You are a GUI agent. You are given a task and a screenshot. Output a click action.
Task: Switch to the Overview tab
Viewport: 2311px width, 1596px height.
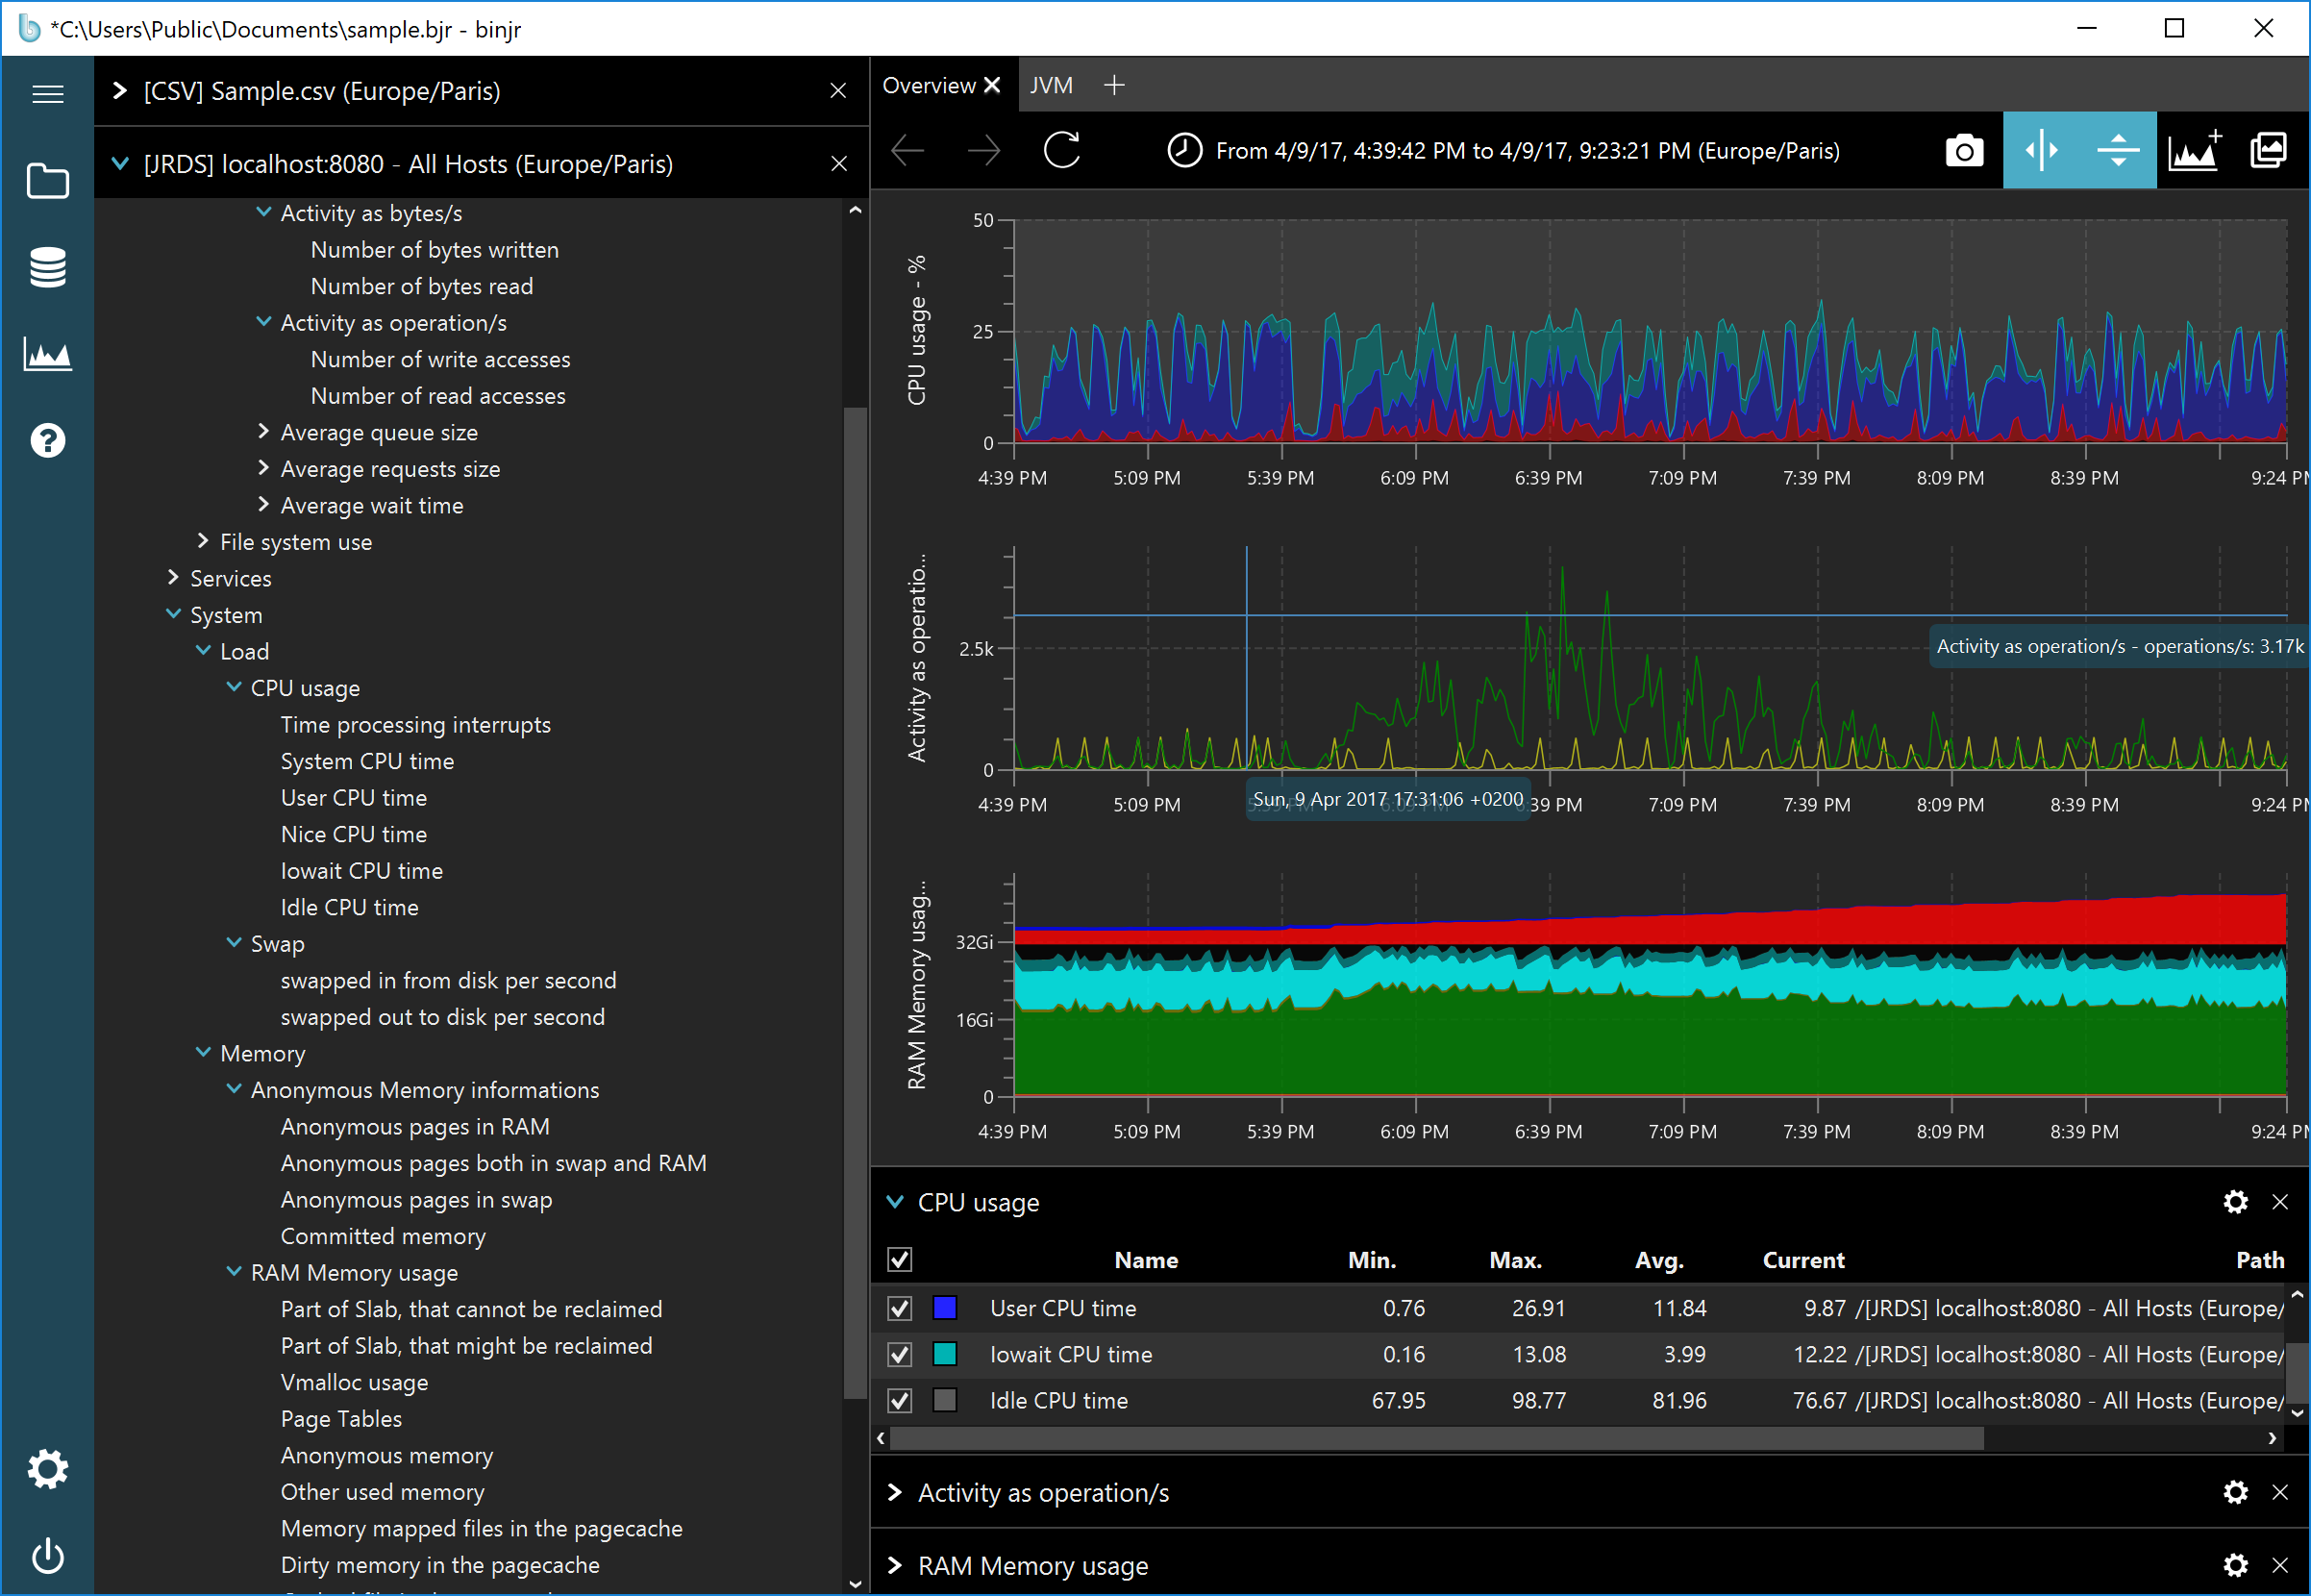tap(929, 86)
